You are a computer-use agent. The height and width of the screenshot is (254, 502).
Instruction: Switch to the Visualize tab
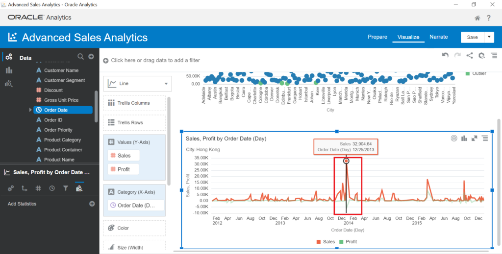[x=408, y=37]
